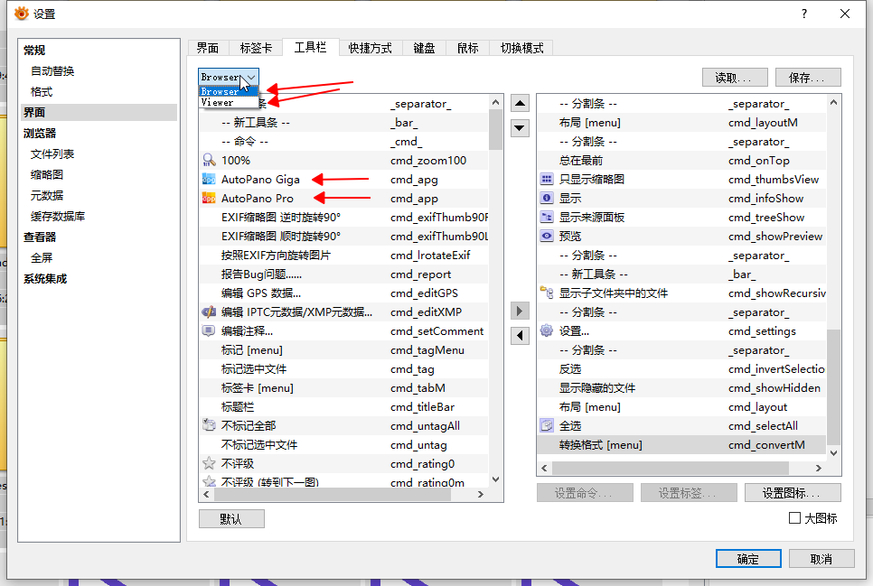Click the 全选 icon in right list
This screenshot has height=586, width=873.
click(x=547, y=425)
